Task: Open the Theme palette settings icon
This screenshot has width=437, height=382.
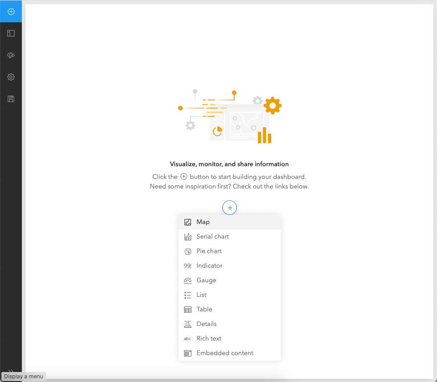Action: click(x=11, y=55)
